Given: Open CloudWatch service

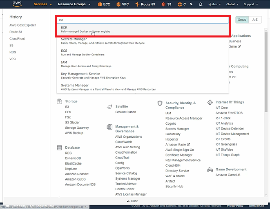Looking at the screenshot, I should pos(123,142).
